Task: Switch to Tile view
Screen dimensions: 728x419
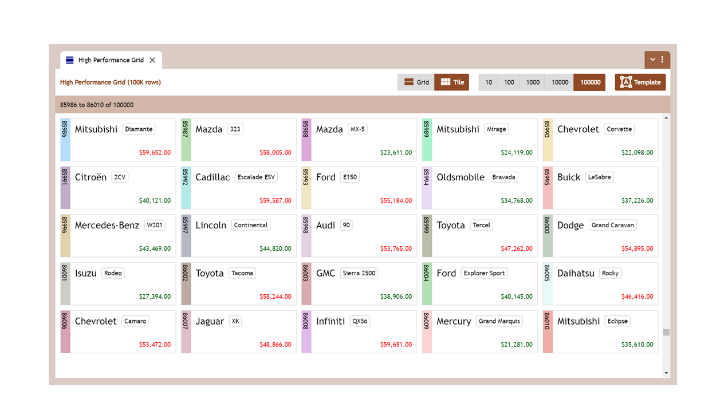Action: click(452, 82)
